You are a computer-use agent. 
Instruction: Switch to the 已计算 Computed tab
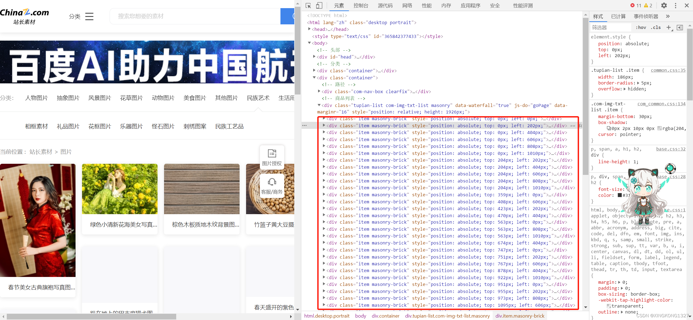pos(618,17)
